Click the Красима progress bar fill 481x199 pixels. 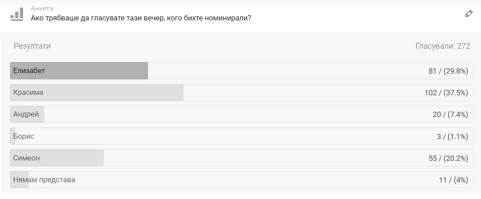(97, 93)
